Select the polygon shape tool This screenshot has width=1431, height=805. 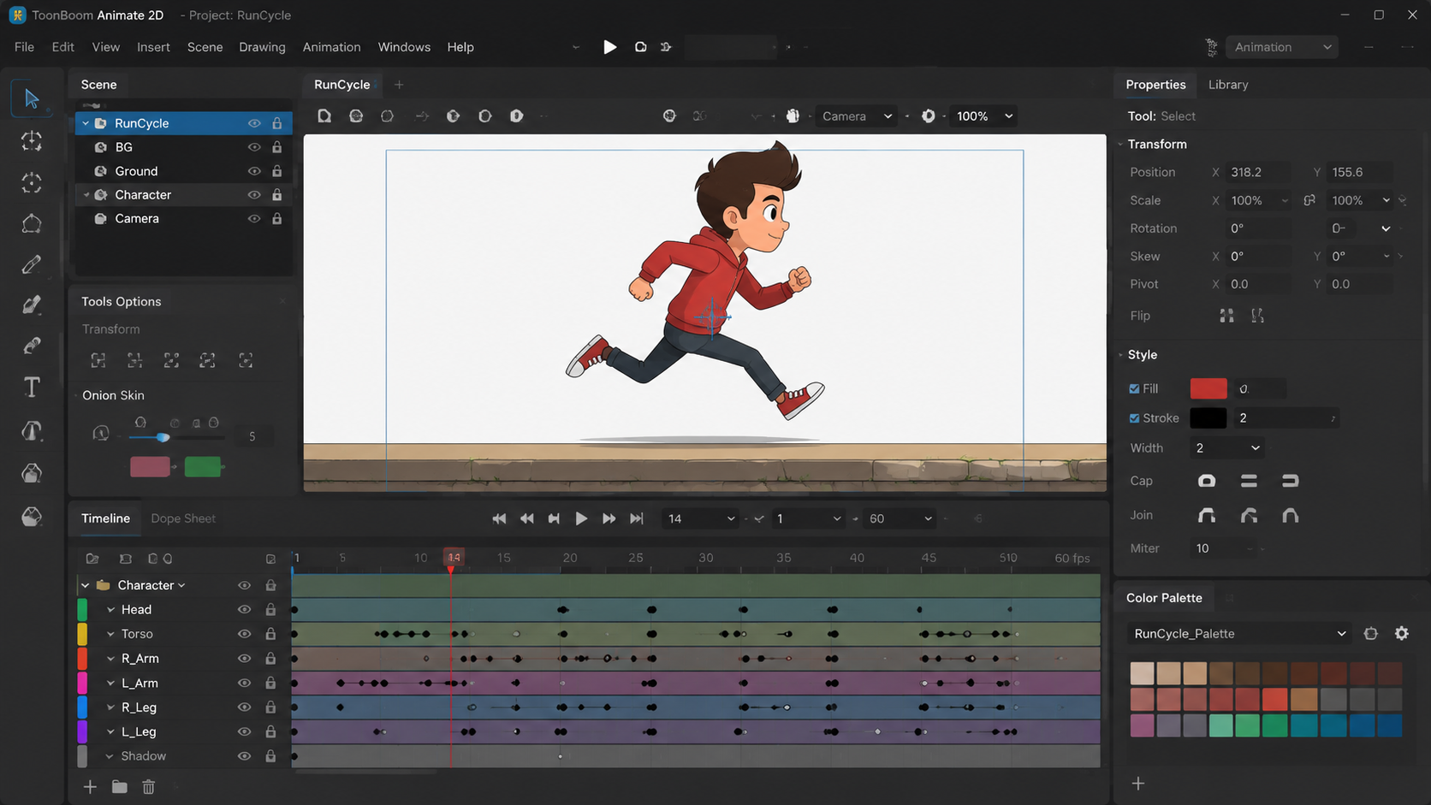[x=32, y=224]
